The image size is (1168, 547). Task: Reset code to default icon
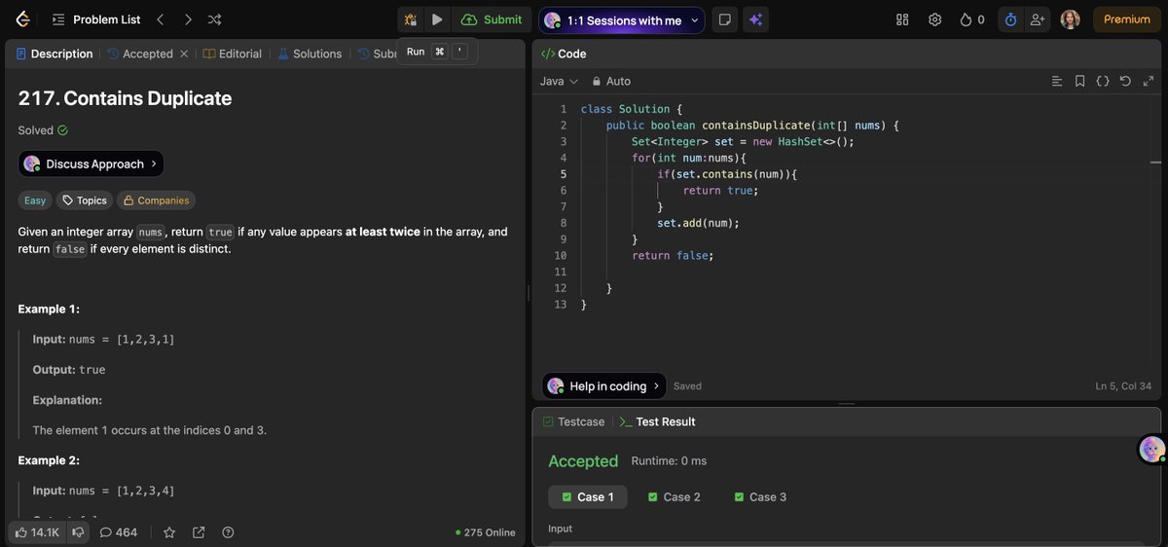(x=1125, y=81)
